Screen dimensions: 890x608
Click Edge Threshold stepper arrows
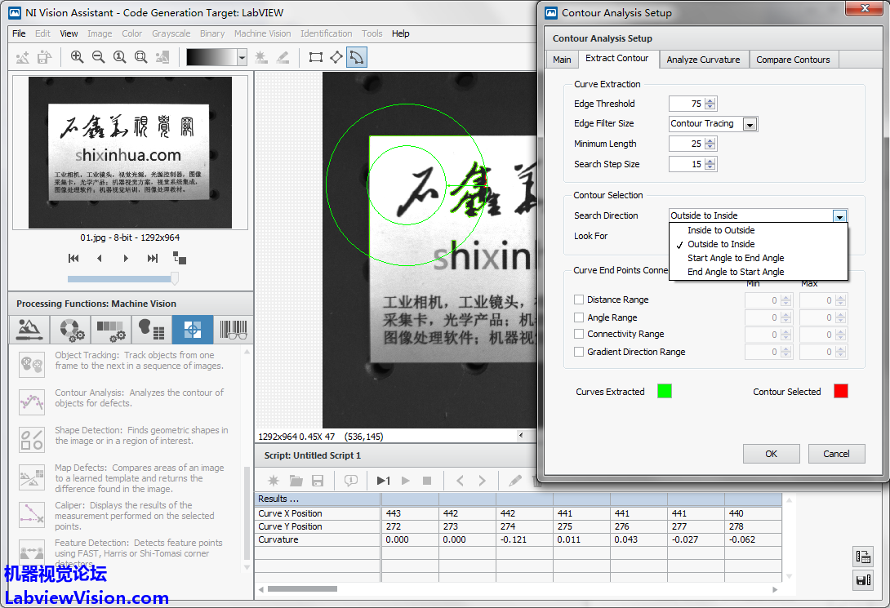point(710,104)
